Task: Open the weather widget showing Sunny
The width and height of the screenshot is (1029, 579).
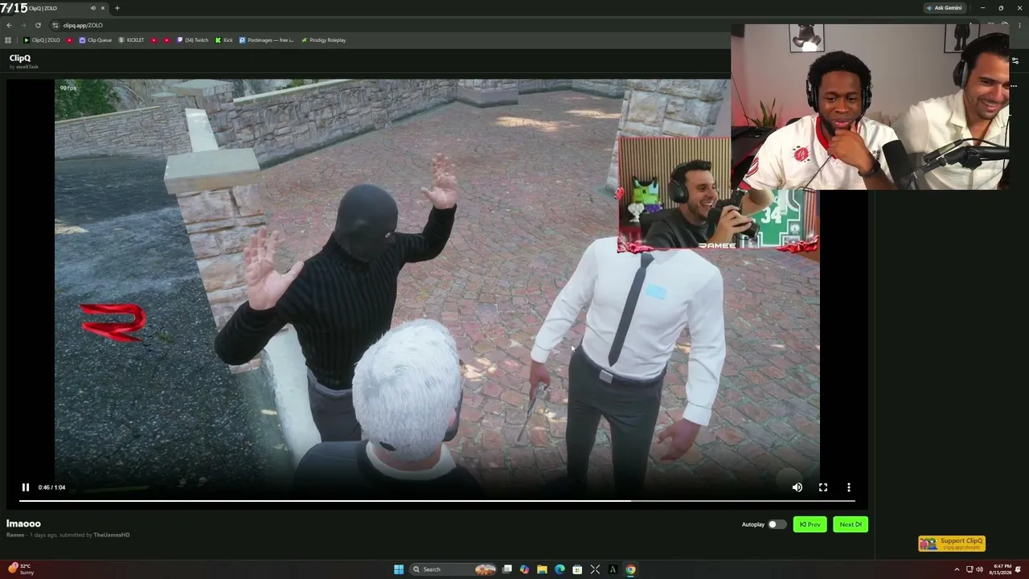Action: 21,569
